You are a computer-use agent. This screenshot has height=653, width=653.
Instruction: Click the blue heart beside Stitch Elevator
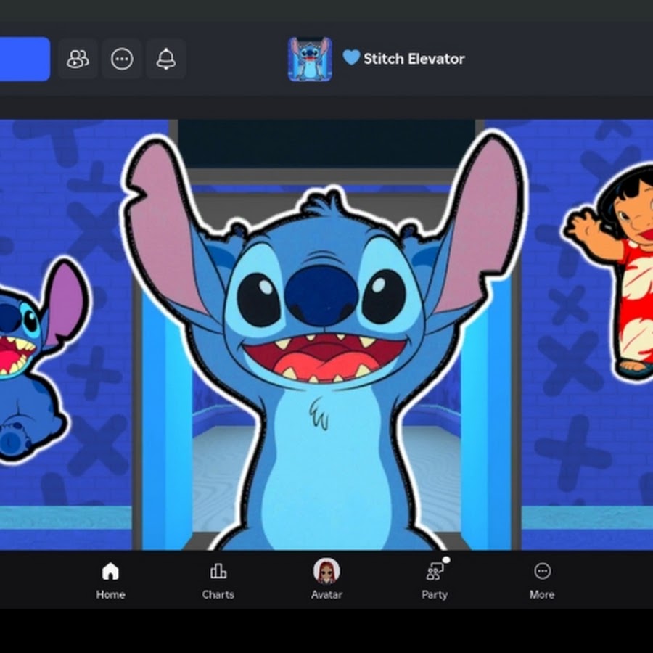[351, 58]
